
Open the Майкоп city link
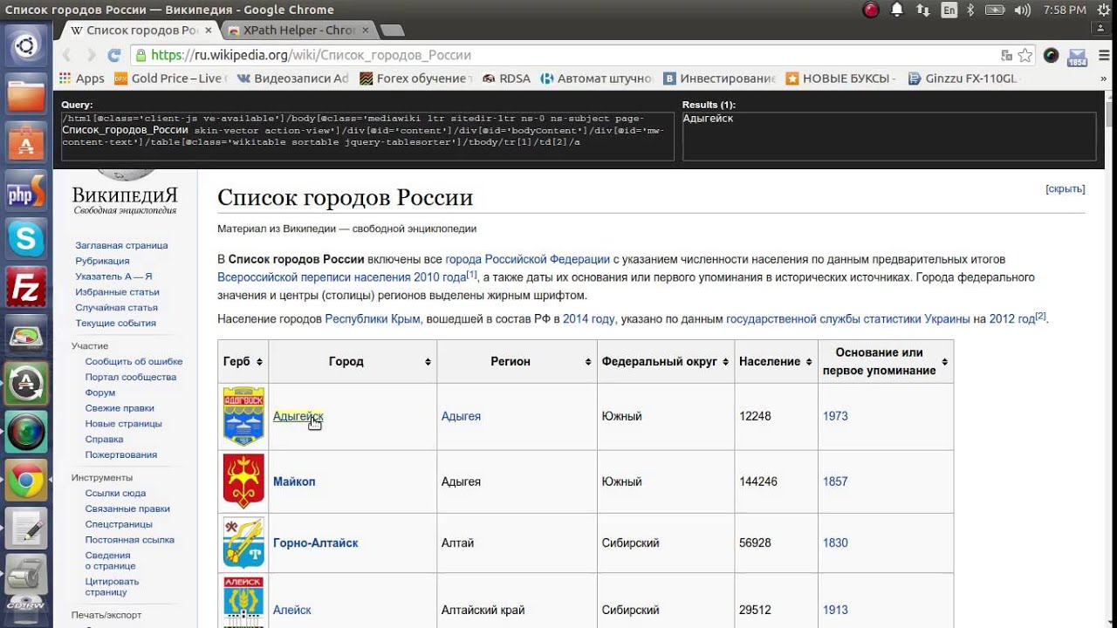[294, 481]
